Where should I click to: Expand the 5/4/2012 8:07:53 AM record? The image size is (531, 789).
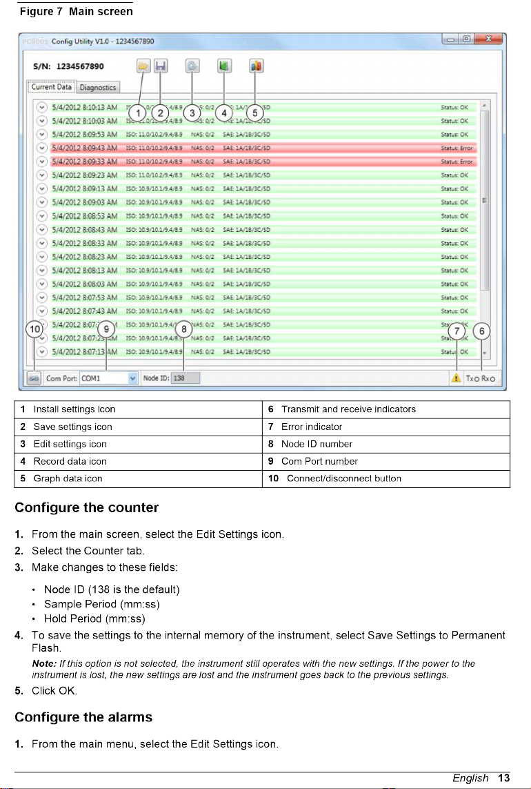[42, 298]
